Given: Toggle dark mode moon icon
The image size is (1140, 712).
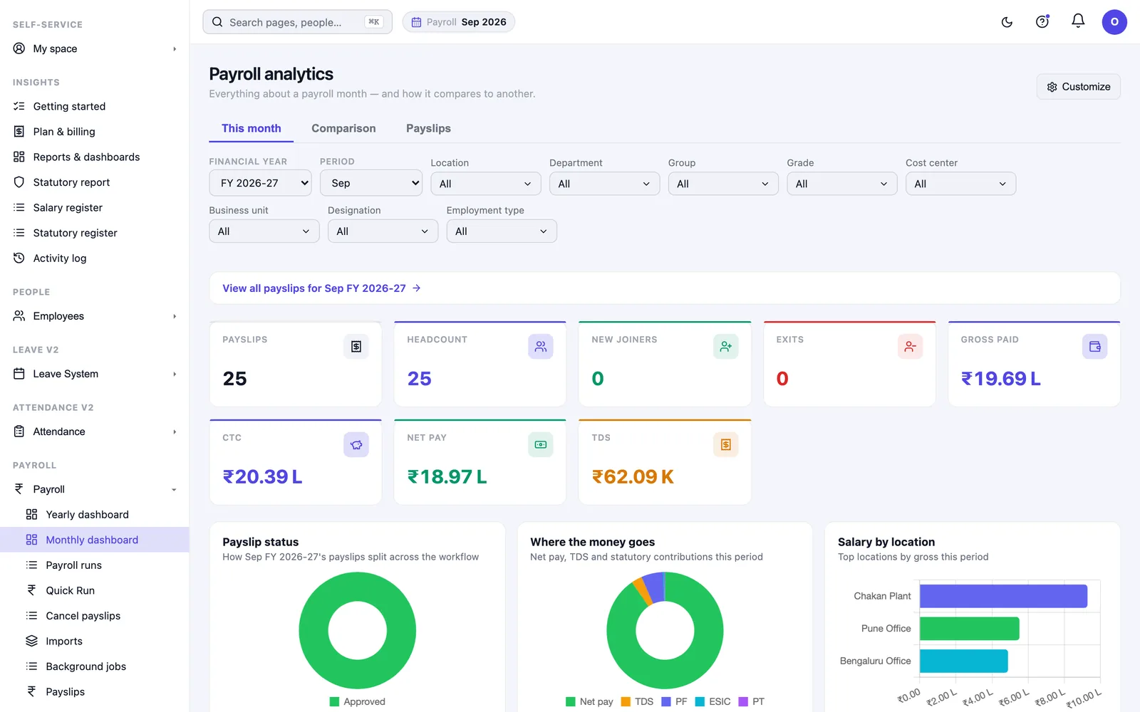Looking at the screenshot, I should click(x=1007, y=22).
